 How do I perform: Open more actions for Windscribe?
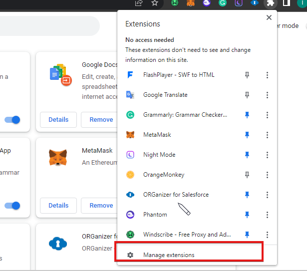coord(267,235)
